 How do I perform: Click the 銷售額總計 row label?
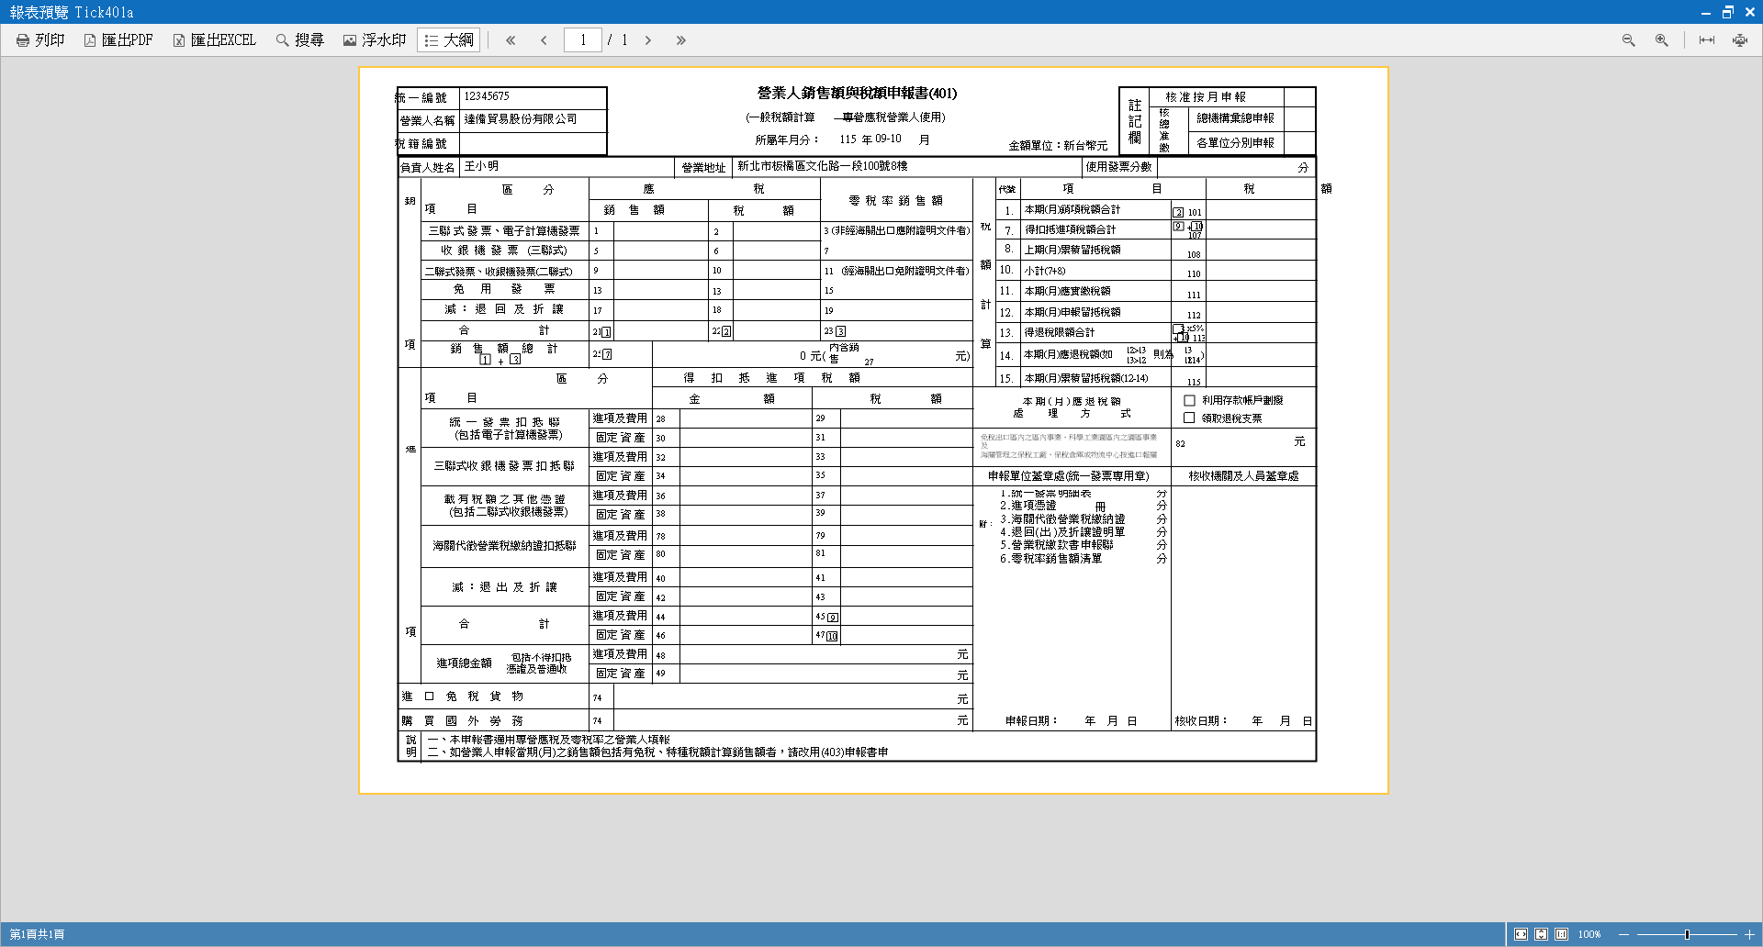[504, 349]
